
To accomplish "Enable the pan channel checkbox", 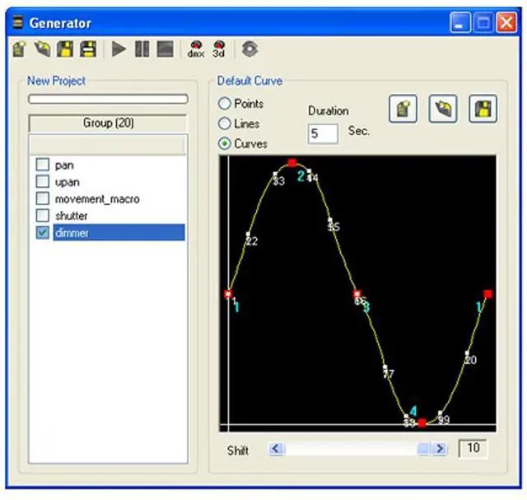I will [43, 166].
